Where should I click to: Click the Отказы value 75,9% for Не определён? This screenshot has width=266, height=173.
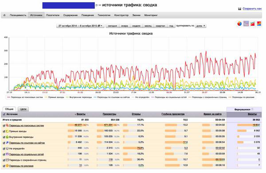140,148
